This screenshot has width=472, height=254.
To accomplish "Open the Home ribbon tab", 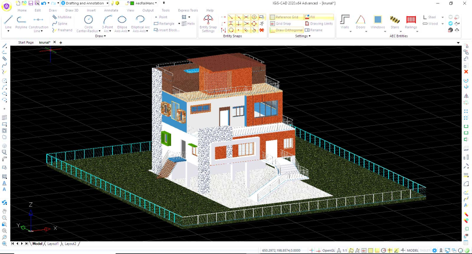I will click(22, 10).
